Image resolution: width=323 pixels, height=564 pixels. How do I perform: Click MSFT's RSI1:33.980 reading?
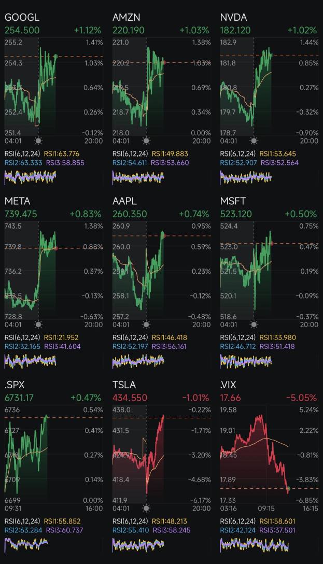point(278,337)
